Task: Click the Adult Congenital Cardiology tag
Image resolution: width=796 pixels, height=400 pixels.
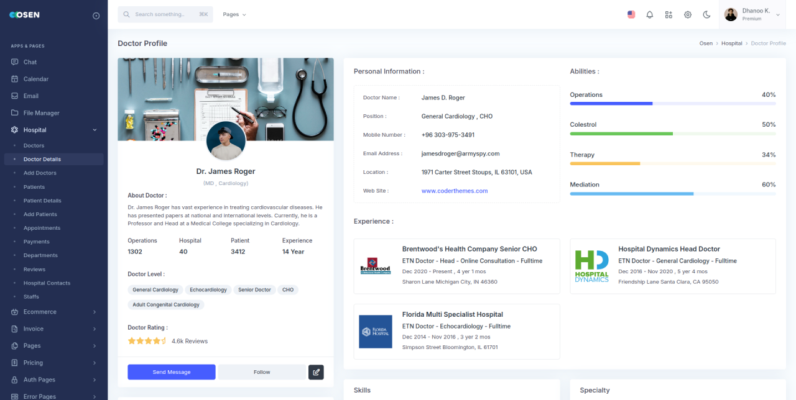Action: (166, 305)
